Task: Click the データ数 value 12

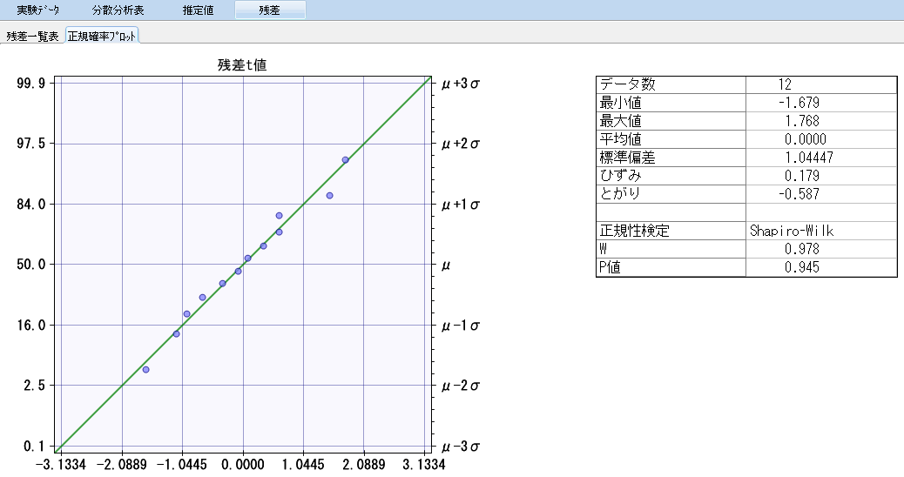Action: pos(785,84)
